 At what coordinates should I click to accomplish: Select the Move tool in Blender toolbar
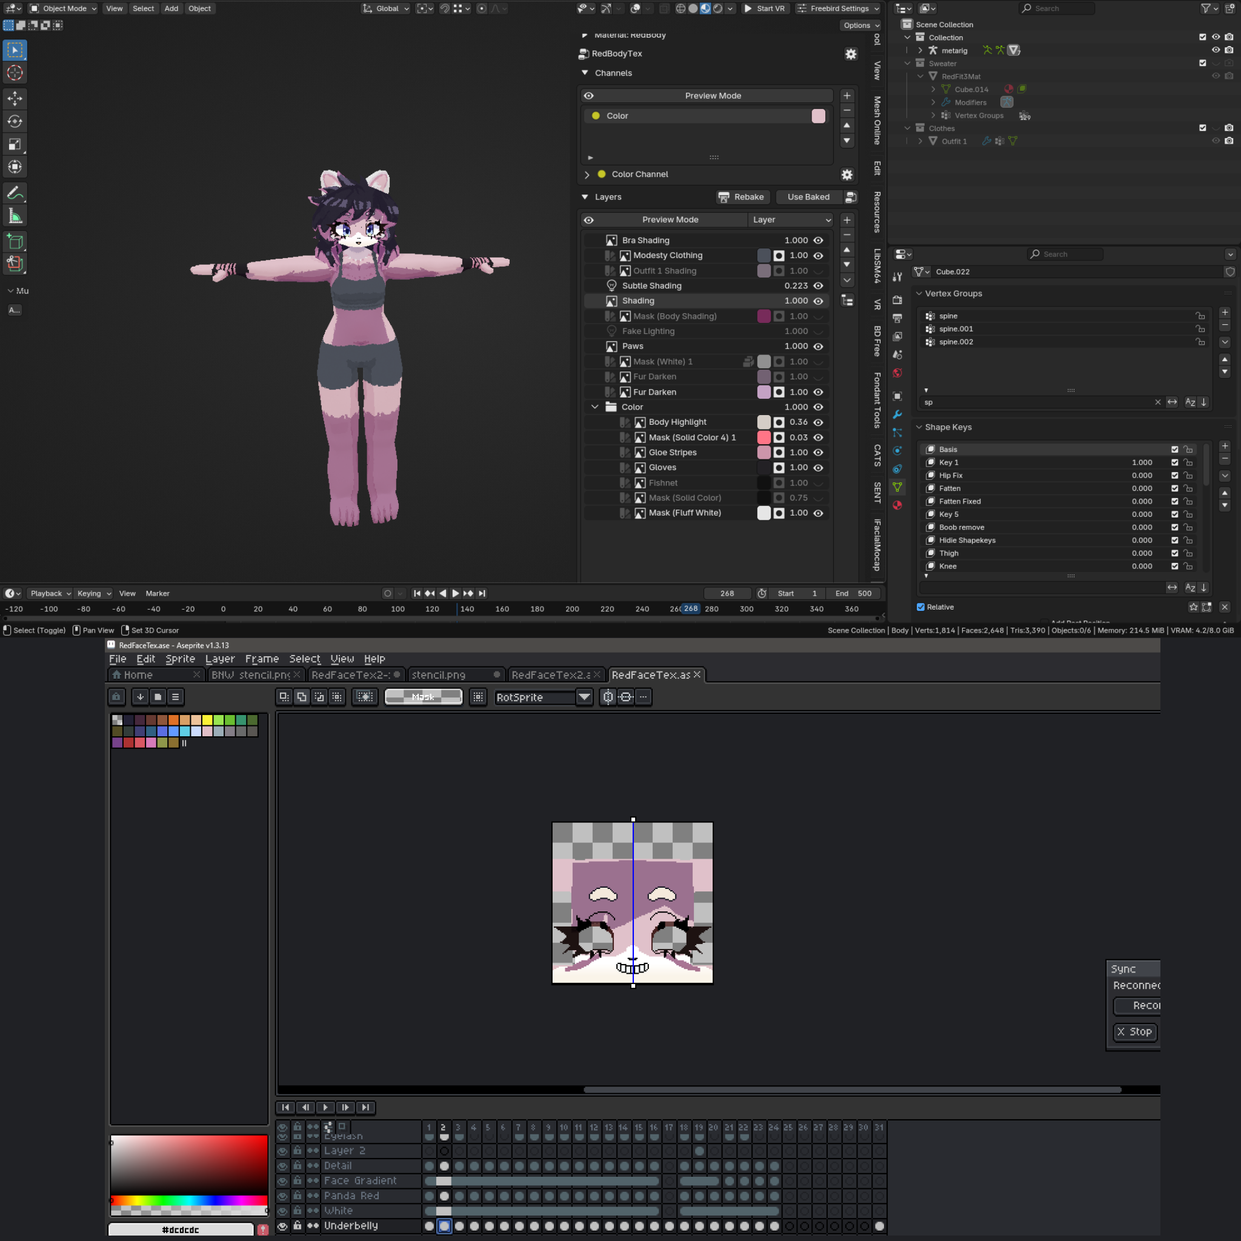(15, 98)
